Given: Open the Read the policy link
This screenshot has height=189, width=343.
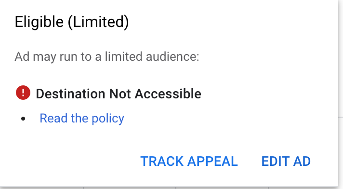Looking at the screenshot, I should 82,119.
